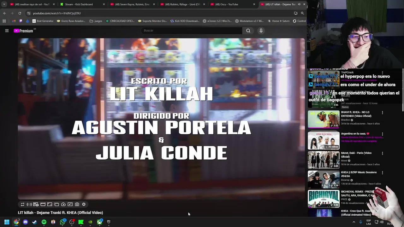This screenshot has height=227, width=404.
Task: Open the YouTube guide hamburger menu
Action: [x=7, y=31]
